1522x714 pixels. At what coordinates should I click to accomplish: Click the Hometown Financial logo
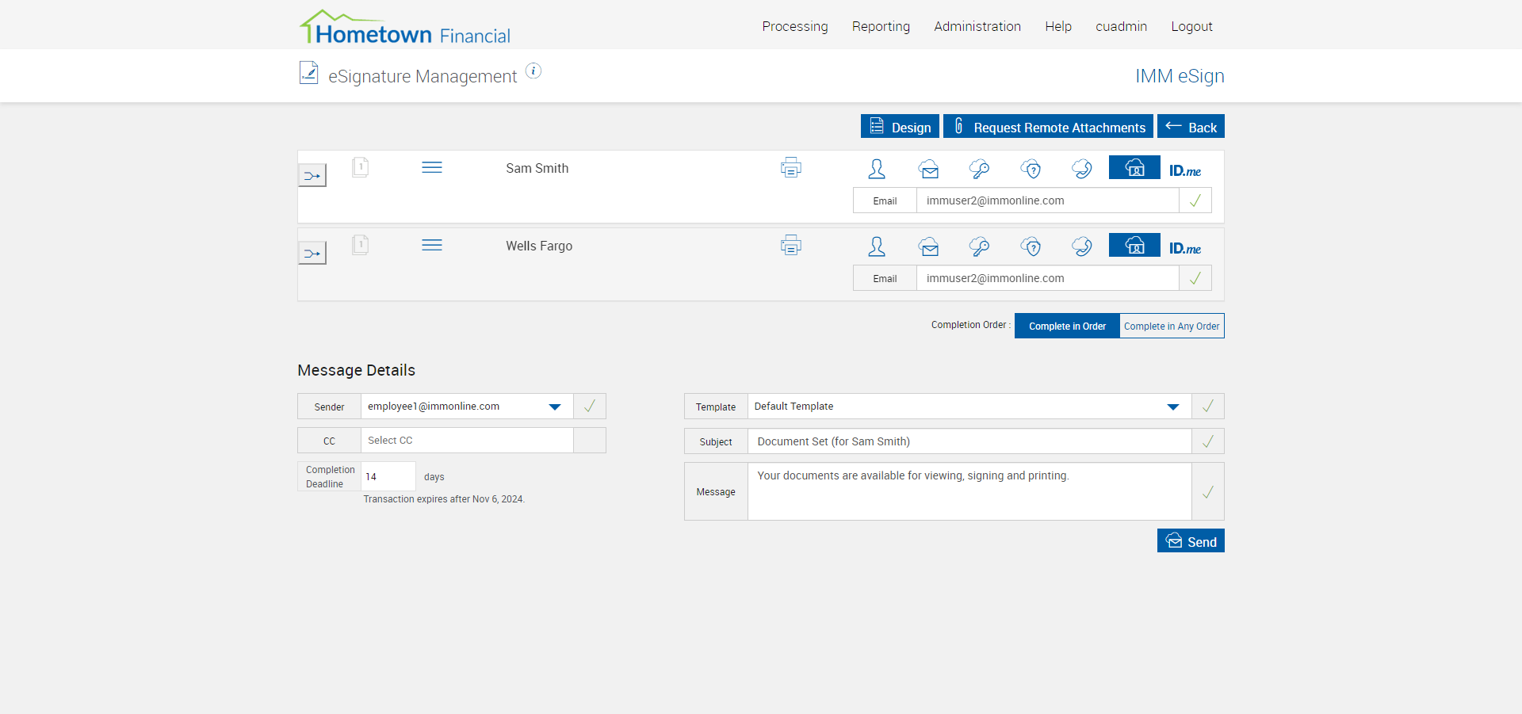[x=404, y=28]
